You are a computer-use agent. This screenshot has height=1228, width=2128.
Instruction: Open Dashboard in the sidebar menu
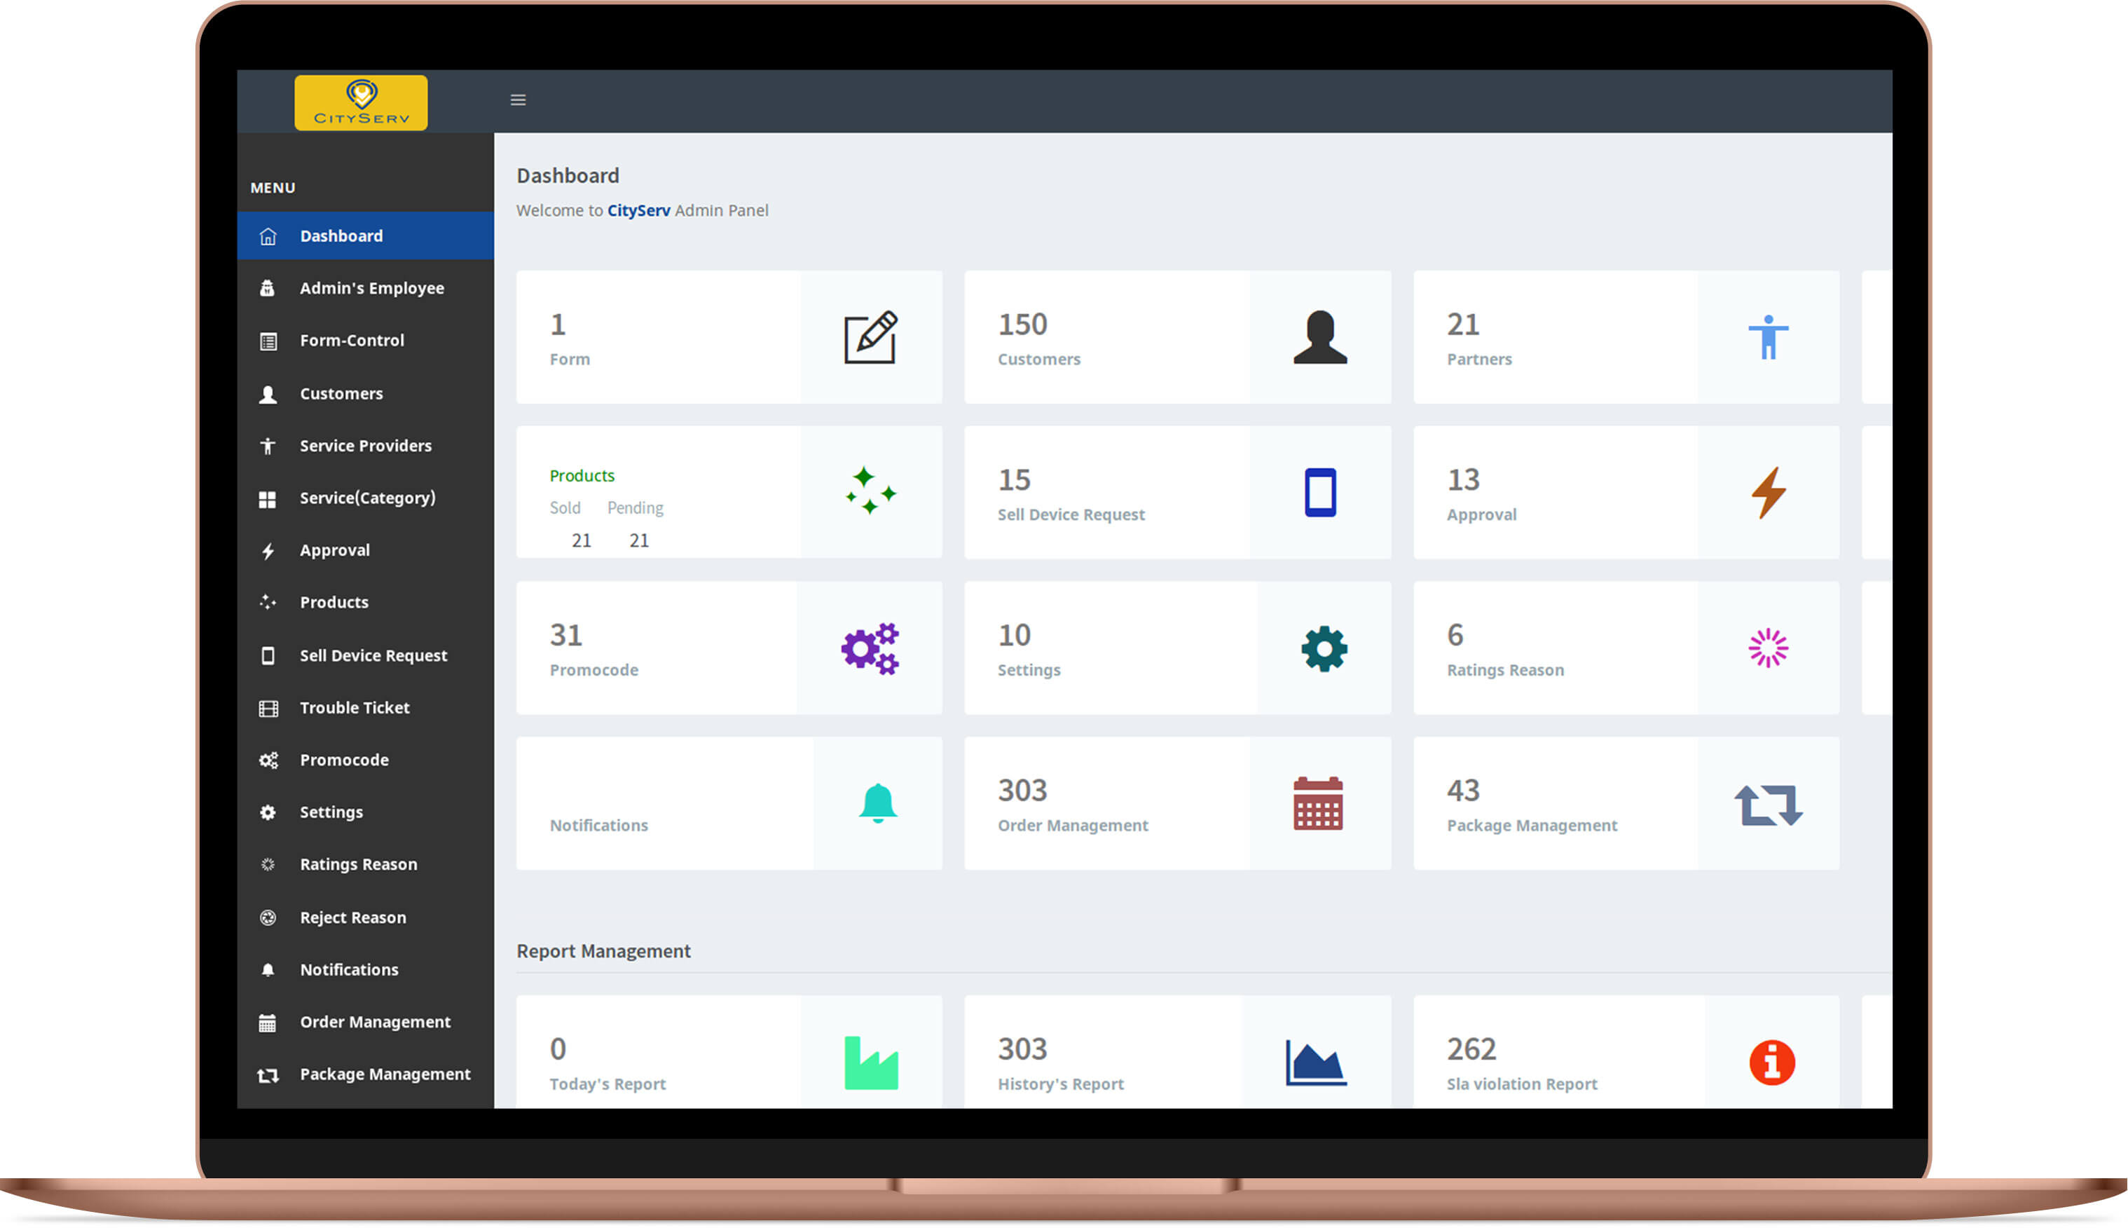(x=365, y=236)
